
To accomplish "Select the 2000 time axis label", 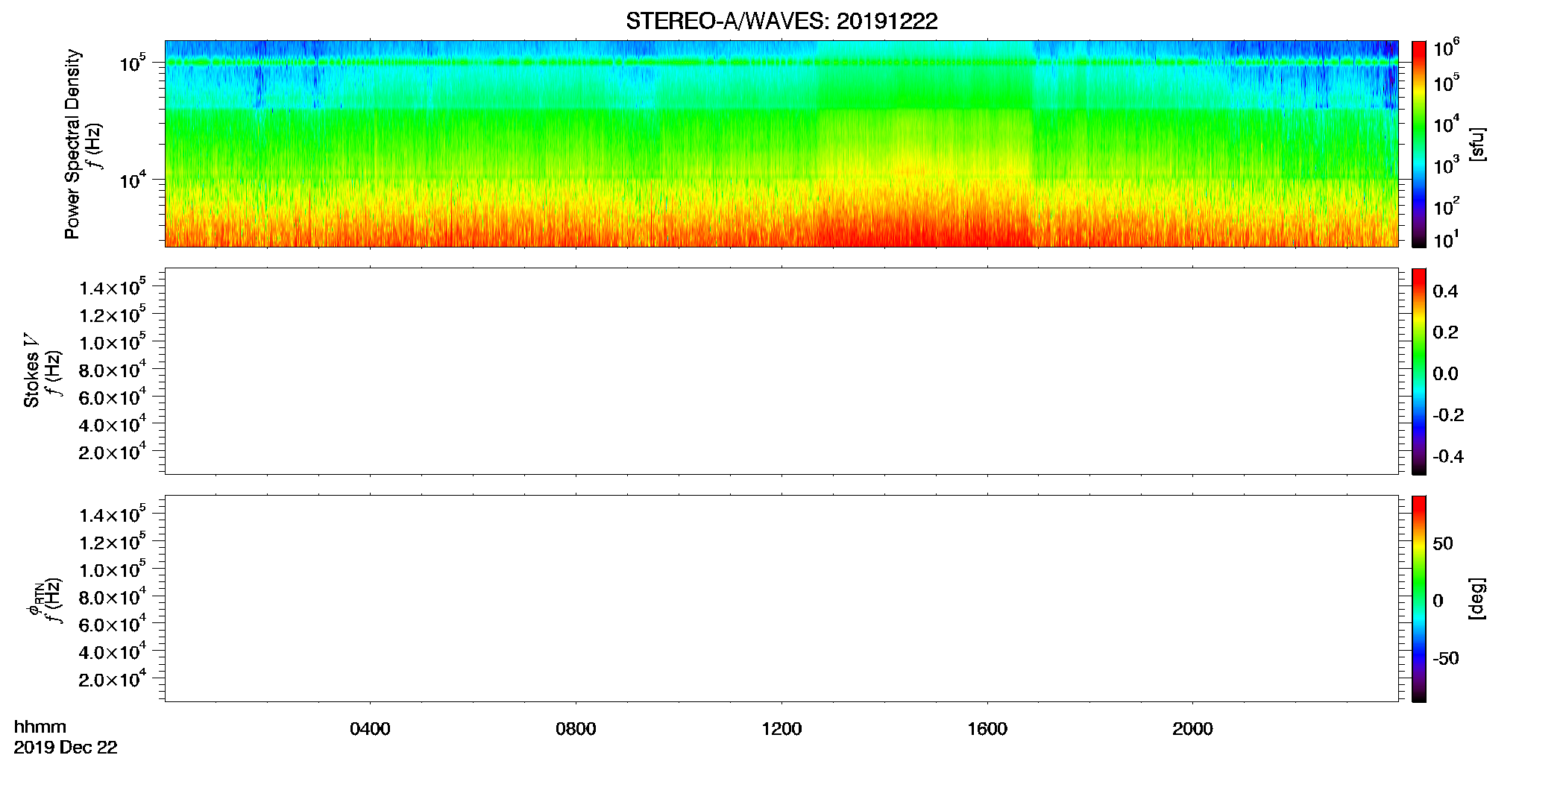I will 1192,729.
